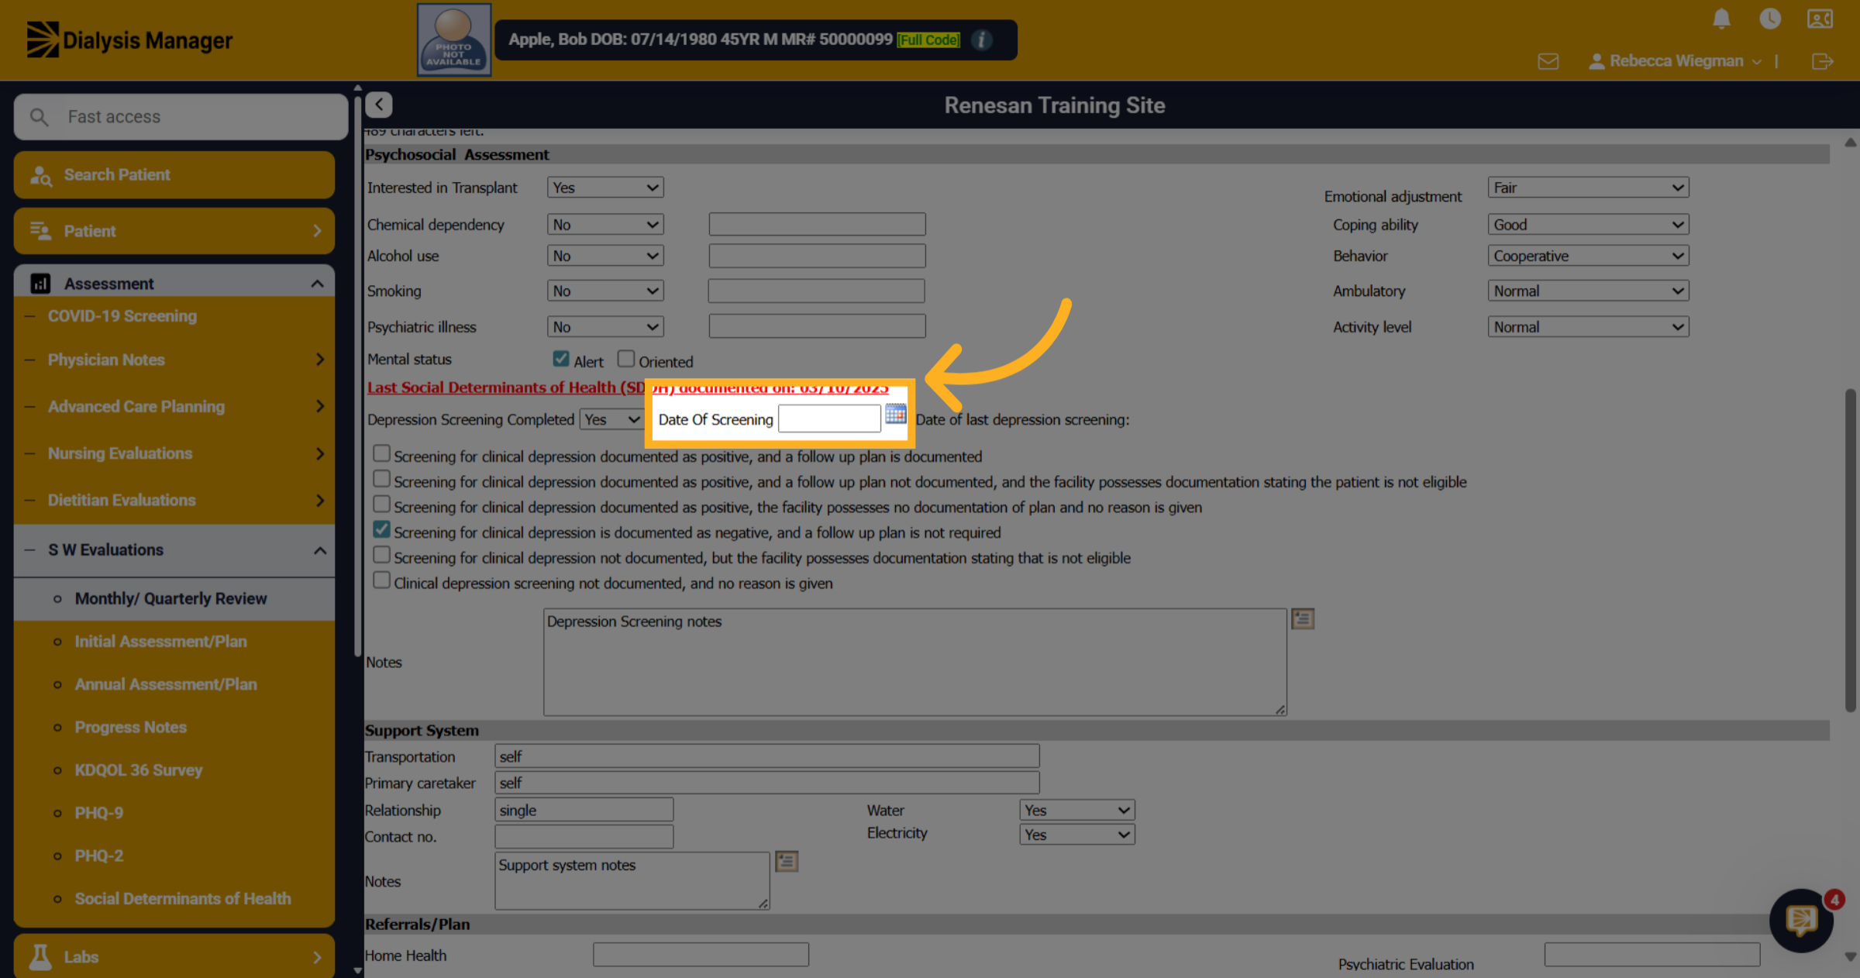
Task: Open PHQ-9 in S W Evaluations
Action: [99, 813]
